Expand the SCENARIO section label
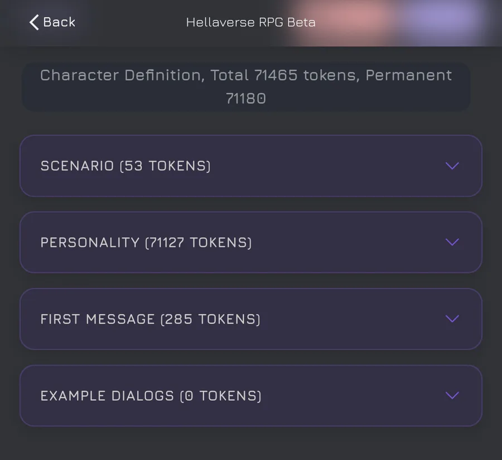 click(x=77, y=166)
